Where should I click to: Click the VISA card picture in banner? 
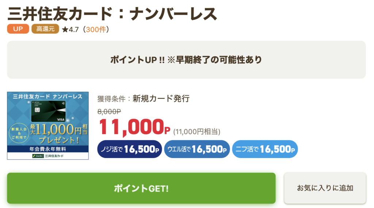coord(49,111)
